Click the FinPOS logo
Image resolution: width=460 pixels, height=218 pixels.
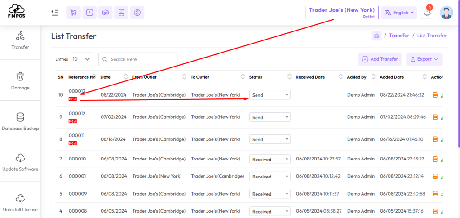(x=17, y=12)
